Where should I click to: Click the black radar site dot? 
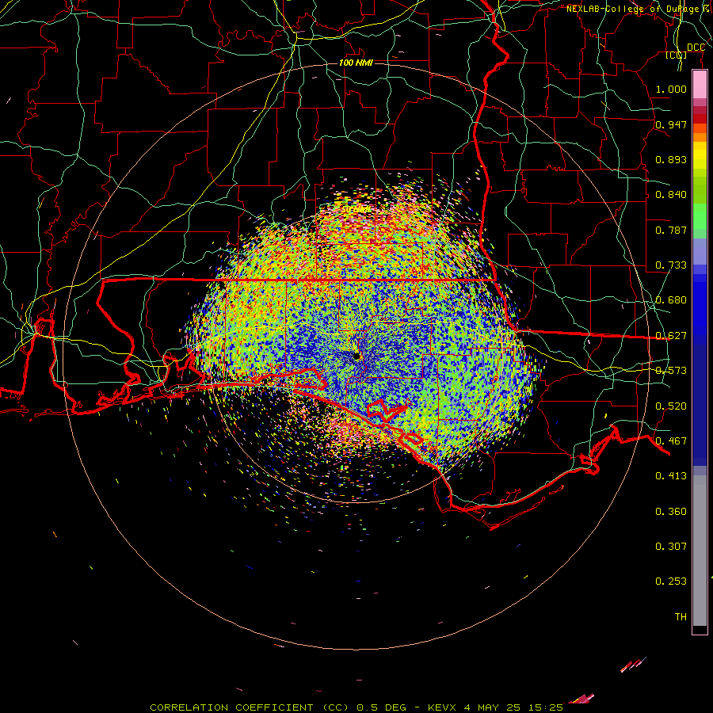pyautogui.click(x=356, y=356)
